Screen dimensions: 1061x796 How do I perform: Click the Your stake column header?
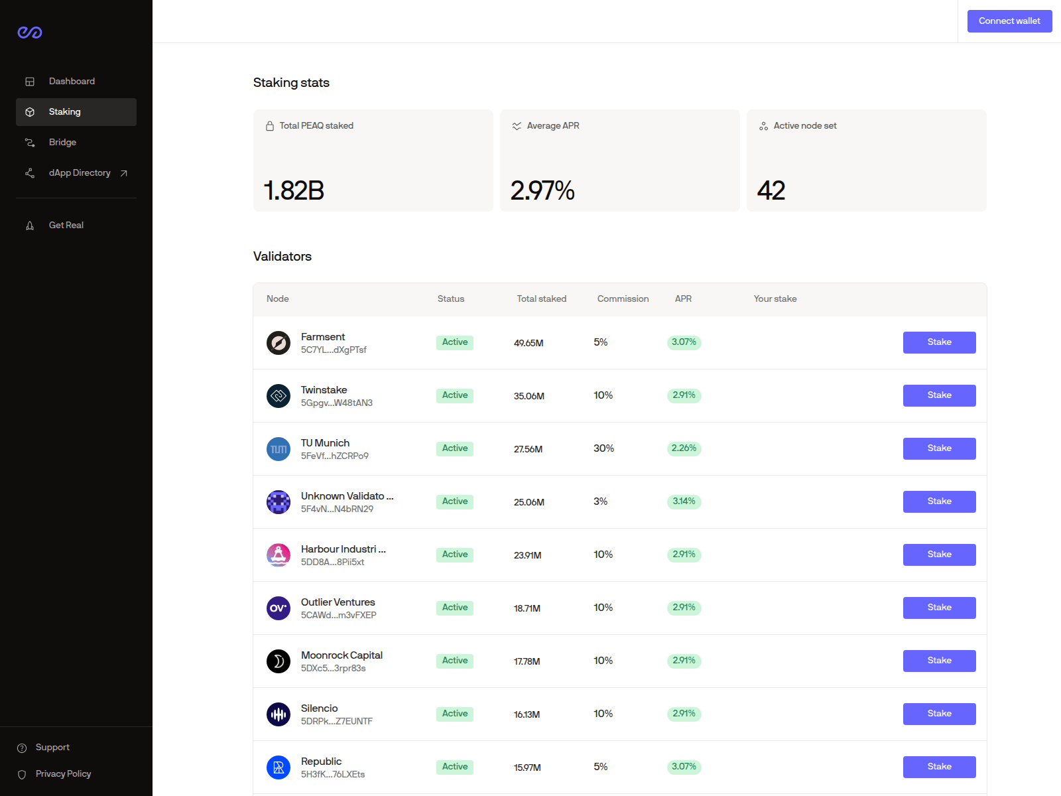[x=775, y=299]
